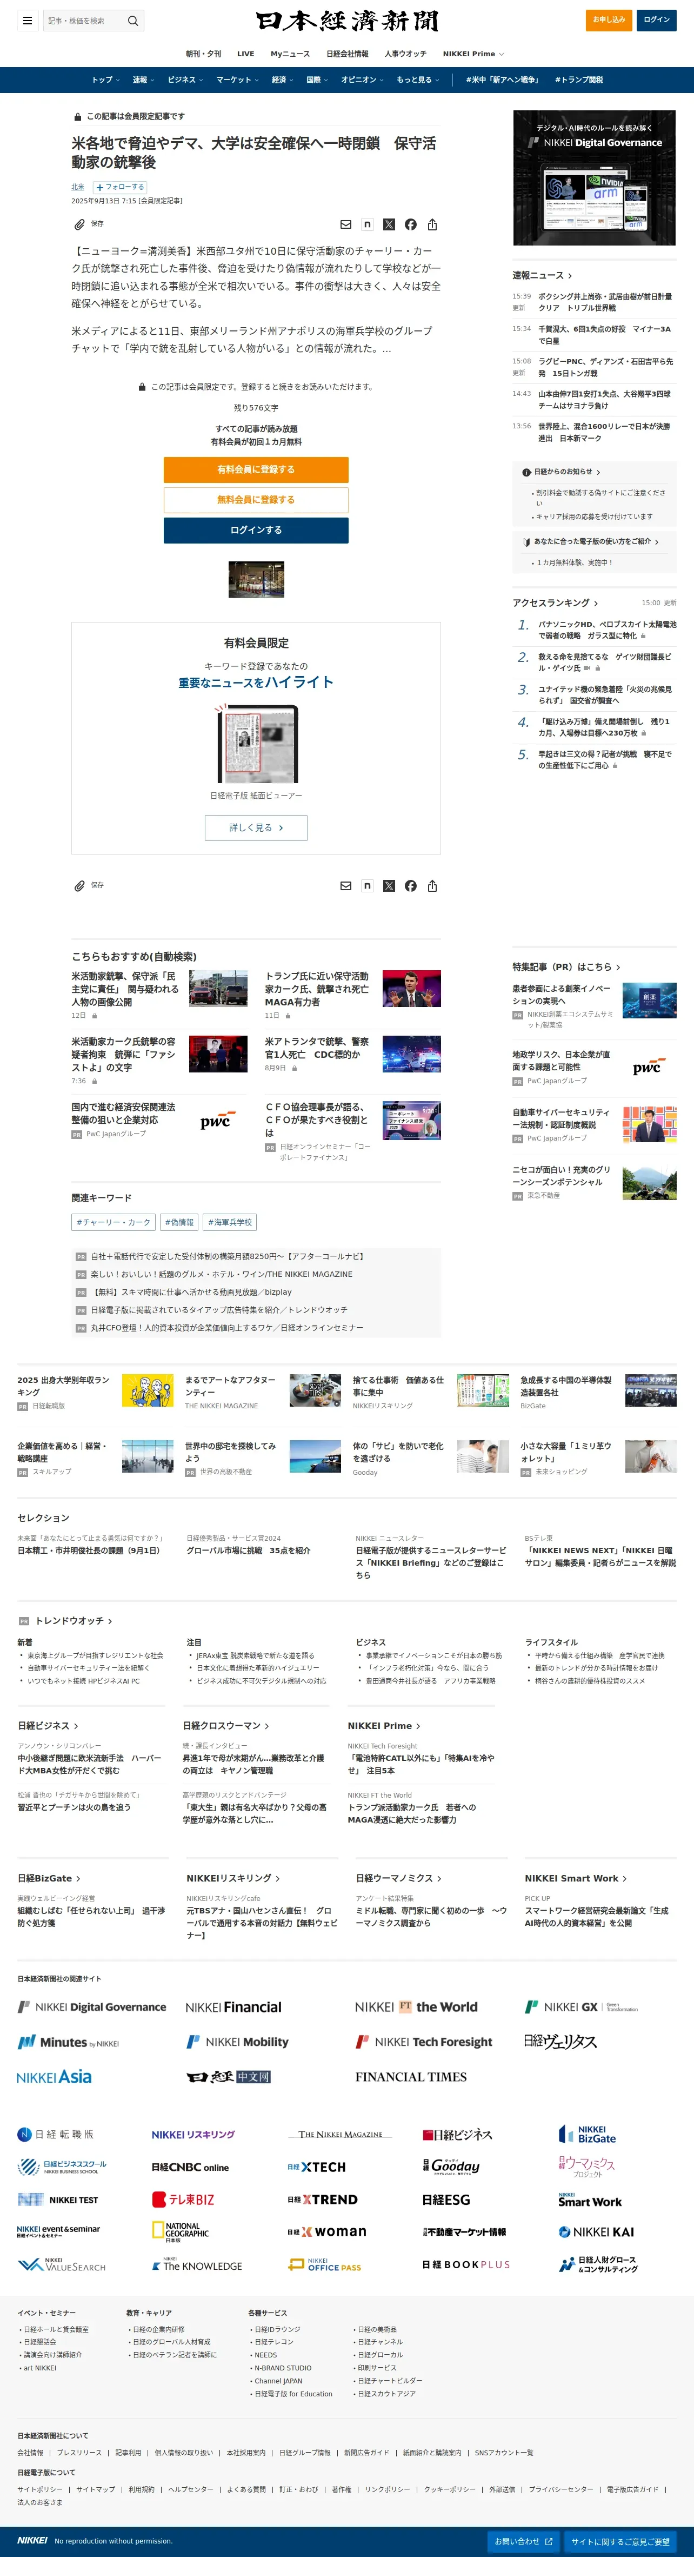
Task: Open the NIKKEI Mobility logo link
Action: [x=238, y=2042]
